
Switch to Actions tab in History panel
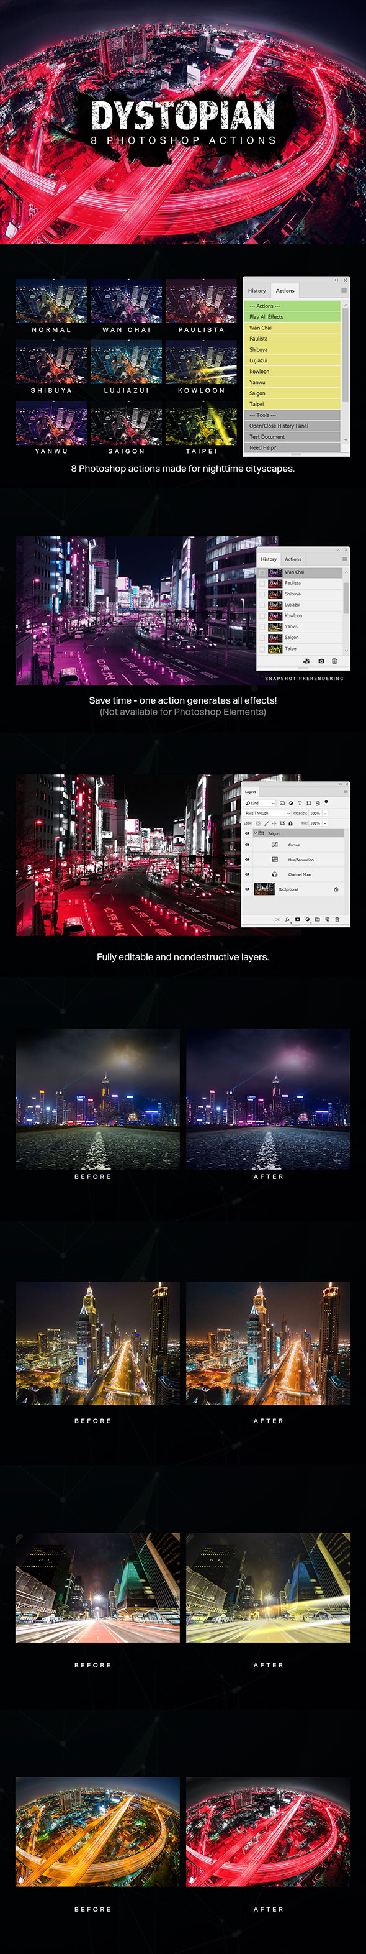[293, 560]
